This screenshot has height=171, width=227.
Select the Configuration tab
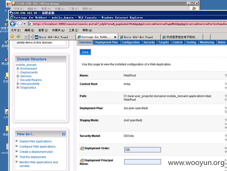pyautogui.click(x=131, y=42)
